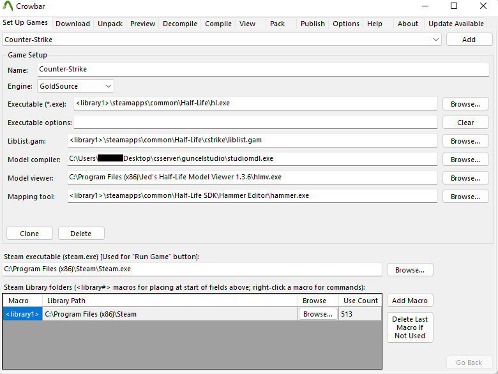Browse for the LibList.gam file
This screenshot has width=498, height=374.
pos(465,141)
